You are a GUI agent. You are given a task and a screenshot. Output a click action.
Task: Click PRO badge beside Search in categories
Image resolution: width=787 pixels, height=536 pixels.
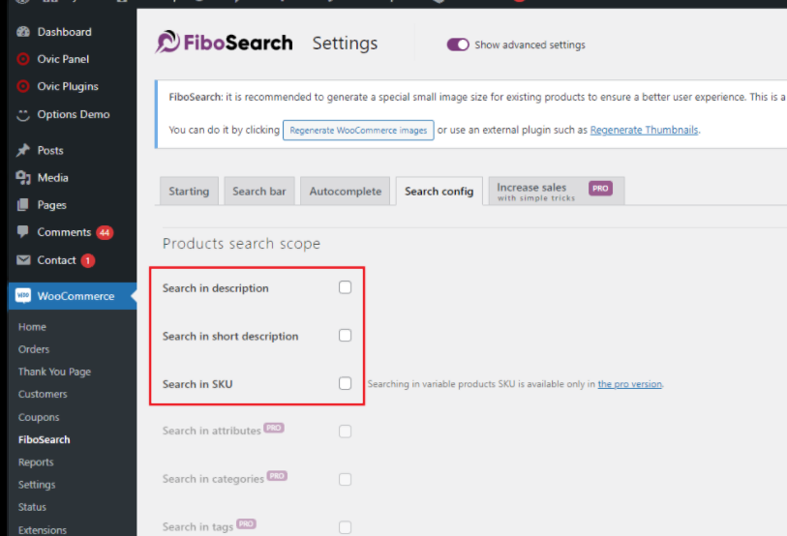pyautogui.click(x=277, y=476)
